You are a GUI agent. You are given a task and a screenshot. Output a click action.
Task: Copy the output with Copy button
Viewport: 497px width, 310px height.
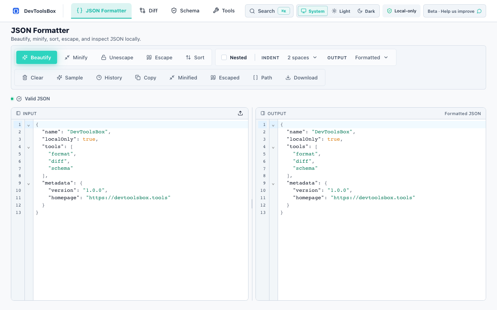tap(146, 77)
